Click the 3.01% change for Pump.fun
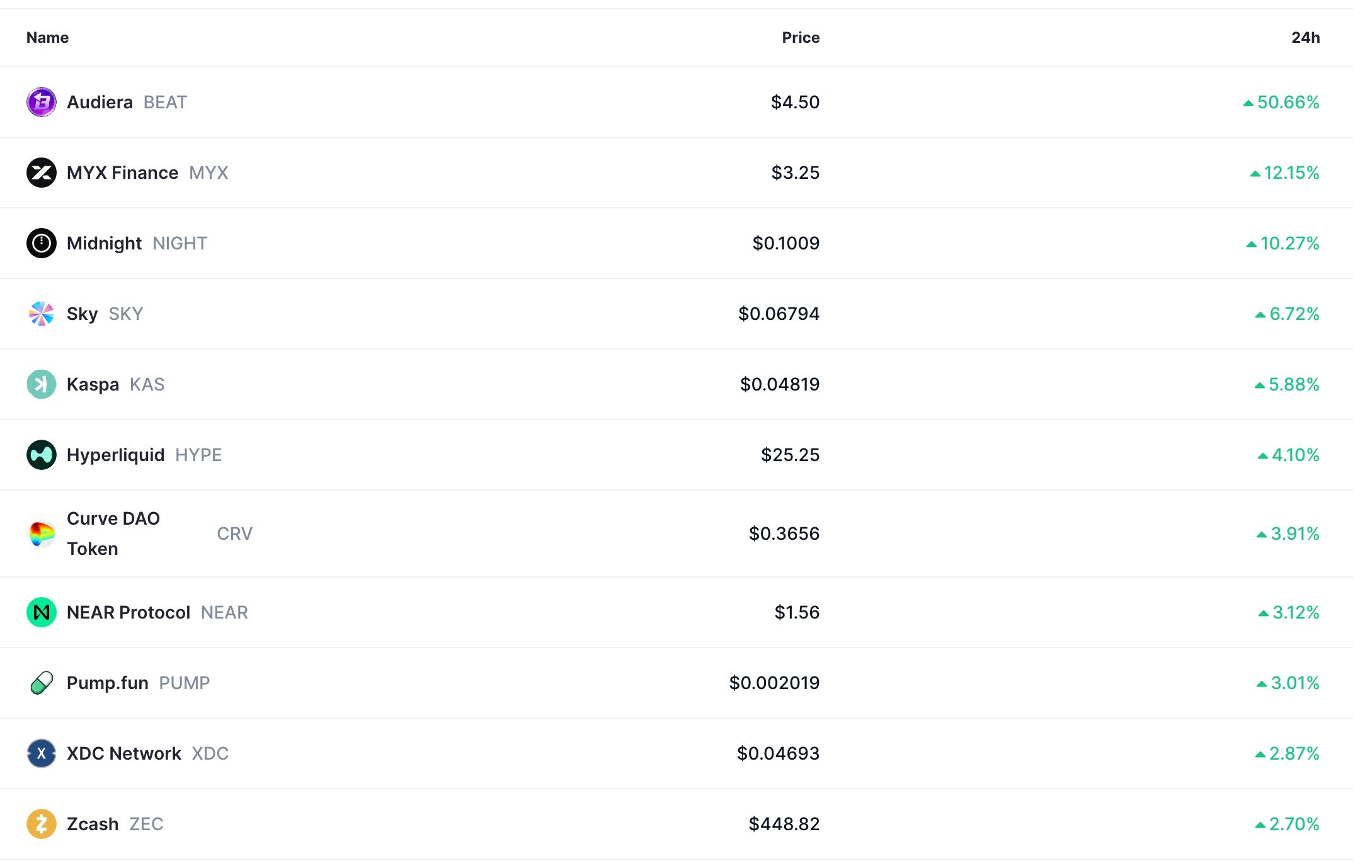 [x=1290, y=682]
